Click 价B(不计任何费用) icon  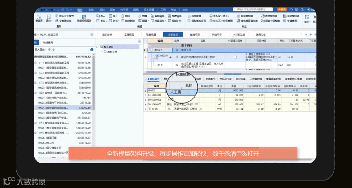tap(211, 21)
